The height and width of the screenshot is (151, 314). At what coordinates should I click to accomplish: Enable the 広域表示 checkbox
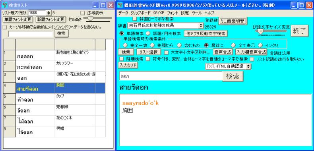point(82,13)
